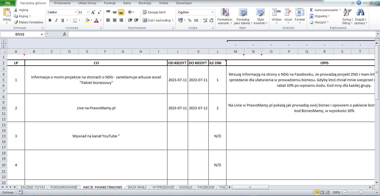380x196 pixels.
Task: Click the Formatowanie warunkowe icon
Action: (225, 13)
